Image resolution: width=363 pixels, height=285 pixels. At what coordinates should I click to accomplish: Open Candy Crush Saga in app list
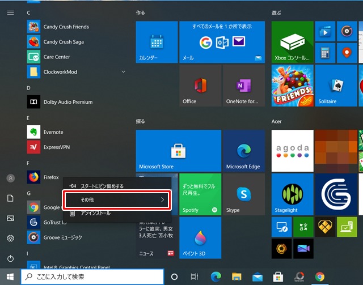click(x=77, y=42)
